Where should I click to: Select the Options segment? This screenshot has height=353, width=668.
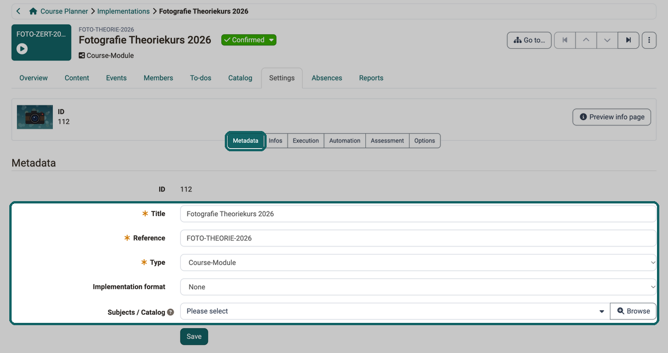pyautogui.click(x=425, y=141)
